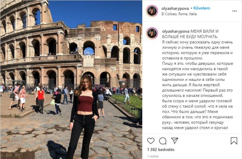This screenshot has width=242, height=159.
Task: Save the post with the bookmark icon
Action: click(234, 141)
